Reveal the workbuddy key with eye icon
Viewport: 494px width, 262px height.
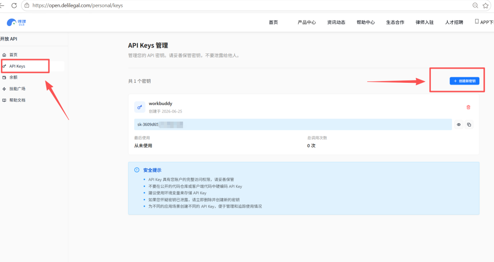tap(459, 125)
